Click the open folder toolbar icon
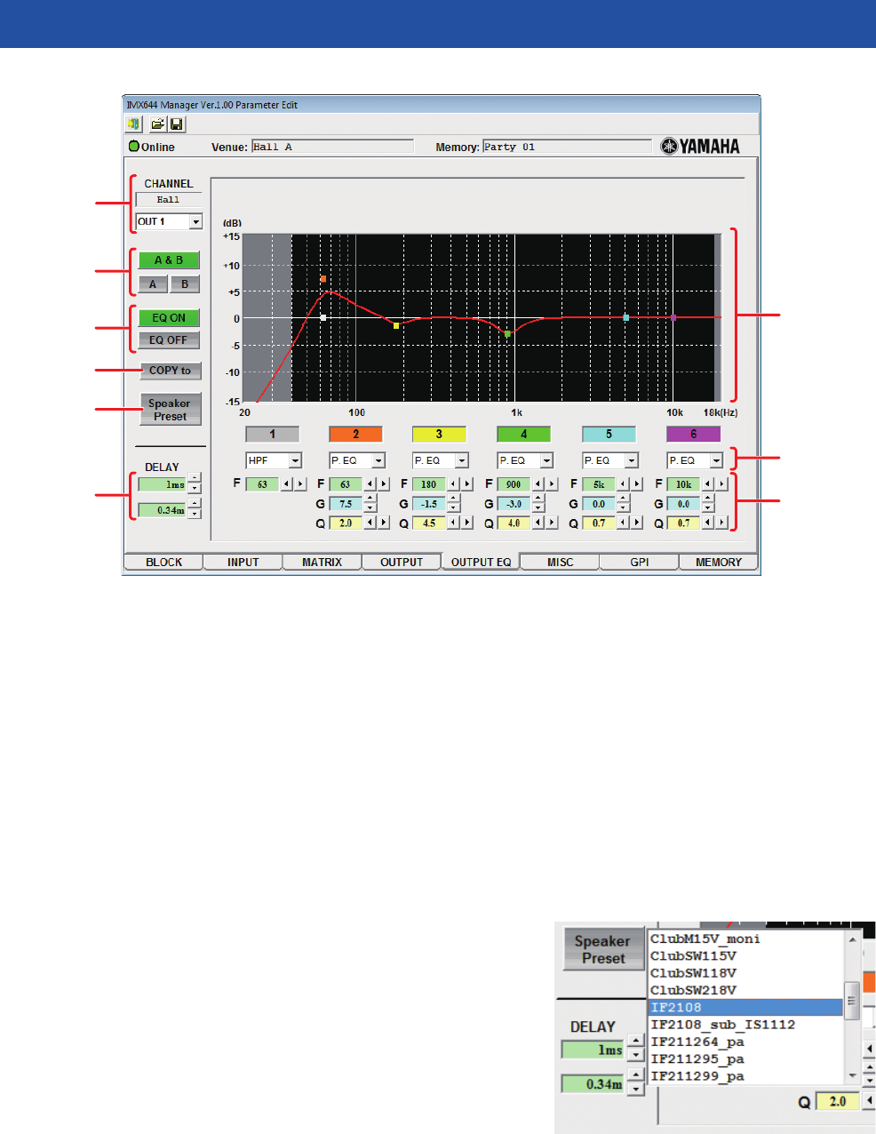The width and height of the screenshot is (876, 1134). click(x=157, y=124)
